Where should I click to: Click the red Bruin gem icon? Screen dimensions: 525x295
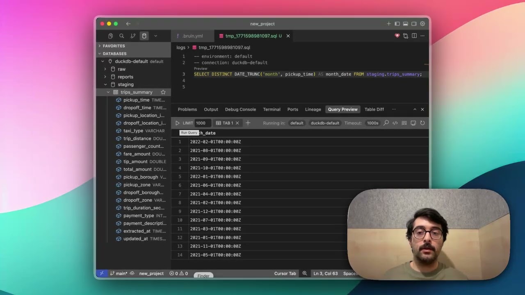click(397, 36)
